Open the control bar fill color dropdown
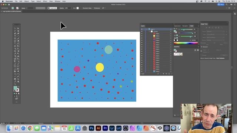 (x=15, y=8)
